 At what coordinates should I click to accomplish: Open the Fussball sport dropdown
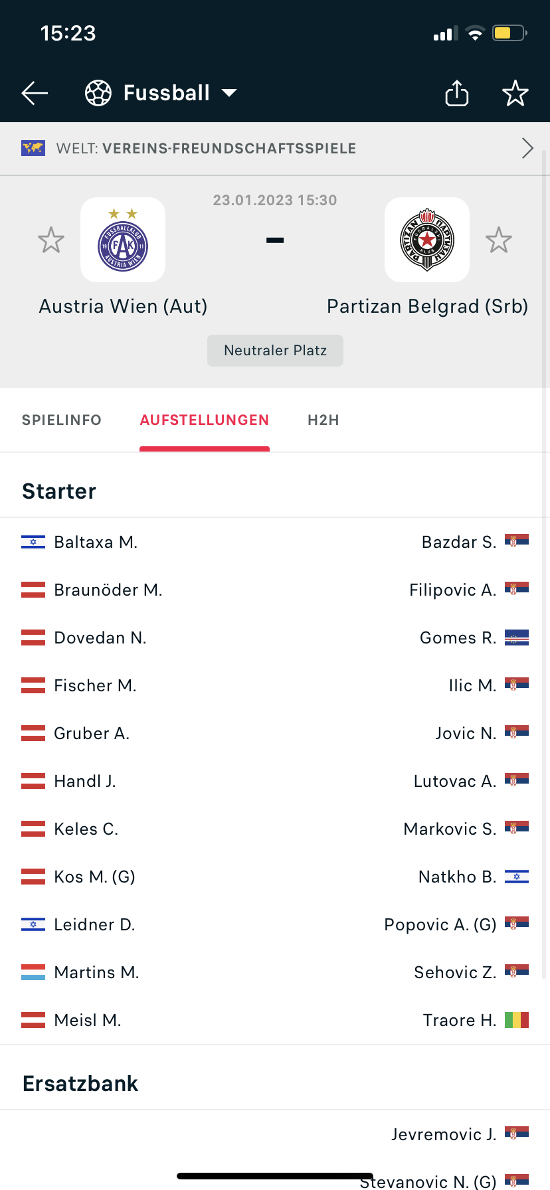click(x=161, y=93)
